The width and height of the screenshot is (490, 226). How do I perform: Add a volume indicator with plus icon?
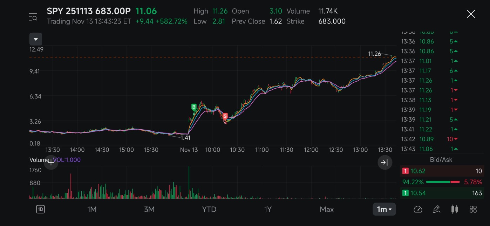51,162
